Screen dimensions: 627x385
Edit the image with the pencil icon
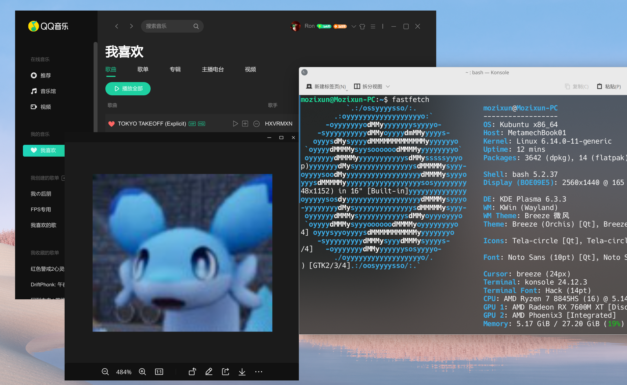(x=209, y=372)
